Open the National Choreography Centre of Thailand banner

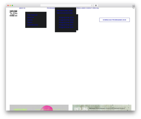click(x=102, y=107)
